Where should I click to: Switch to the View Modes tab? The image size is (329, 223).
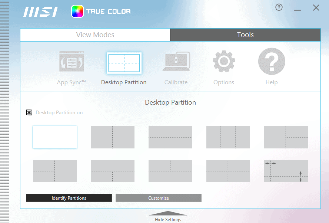click(x=95, y=35)
